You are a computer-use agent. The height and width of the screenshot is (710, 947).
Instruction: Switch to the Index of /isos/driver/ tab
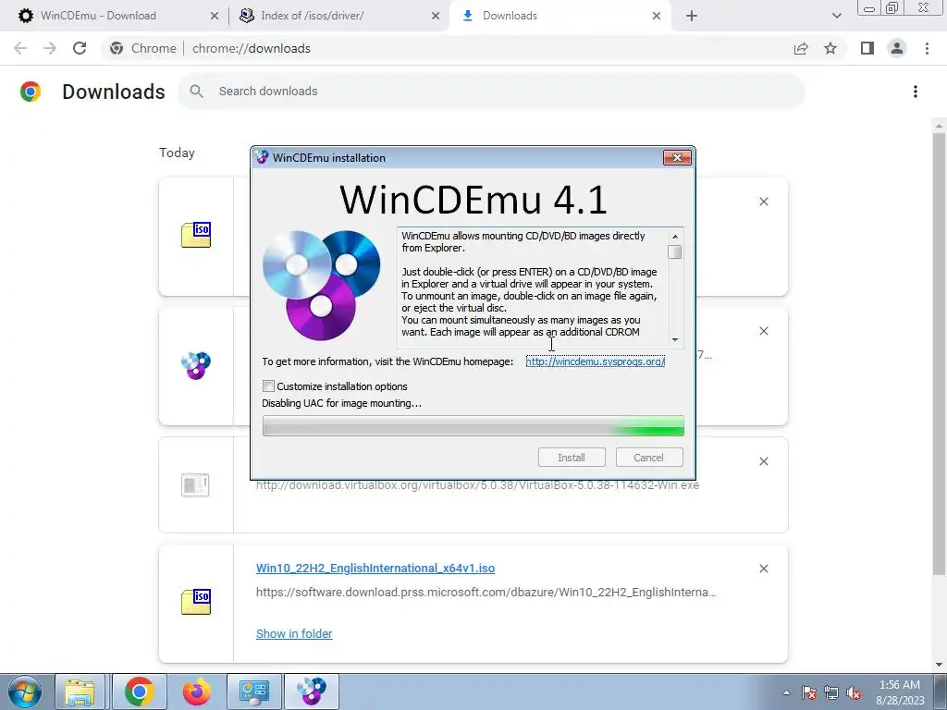point(338,16)
